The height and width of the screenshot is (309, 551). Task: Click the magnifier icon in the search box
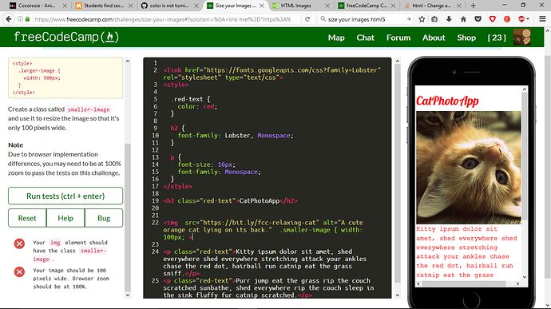click(x=323, y=19)
